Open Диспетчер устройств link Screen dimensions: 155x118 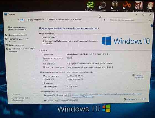pyautogui.click(x=18, y=35)
